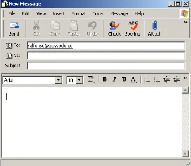Attach a file using the paperclip icon

[x=155, y=26]
